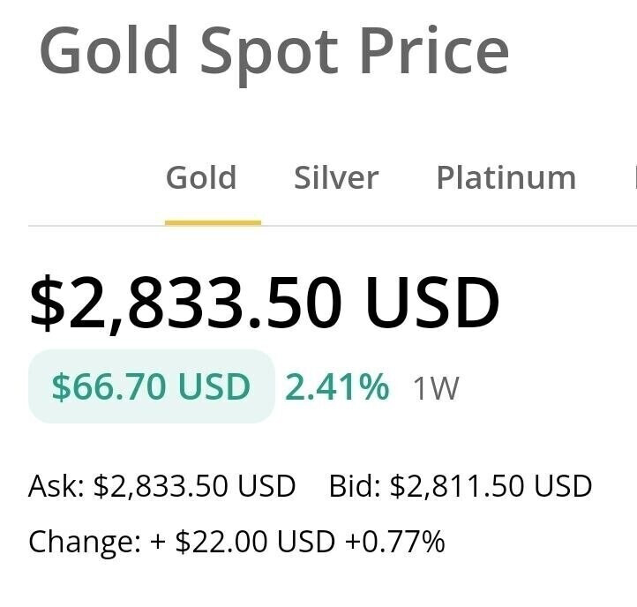Click the large $2,833.50 main price
Image resolution: width=637 pixels, height=607 pixels.
point(185,303)
